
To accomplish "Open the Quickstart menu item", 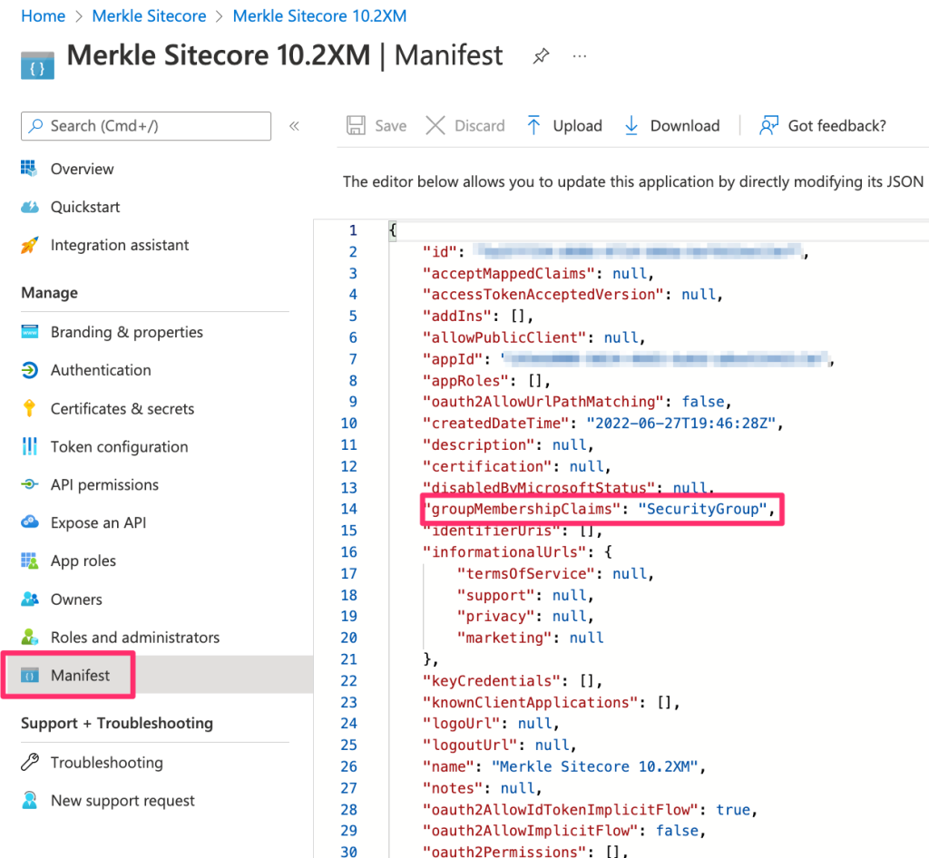I will click(85, 207).
